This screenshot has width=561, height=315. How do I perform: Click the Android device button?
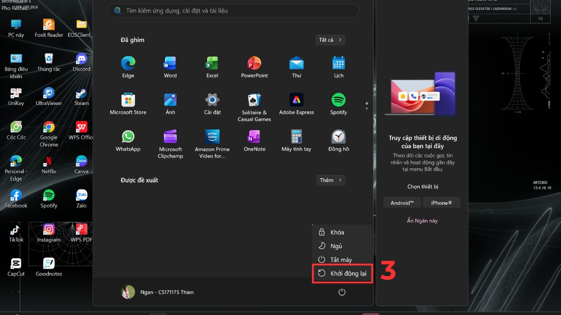coord(402,203)
